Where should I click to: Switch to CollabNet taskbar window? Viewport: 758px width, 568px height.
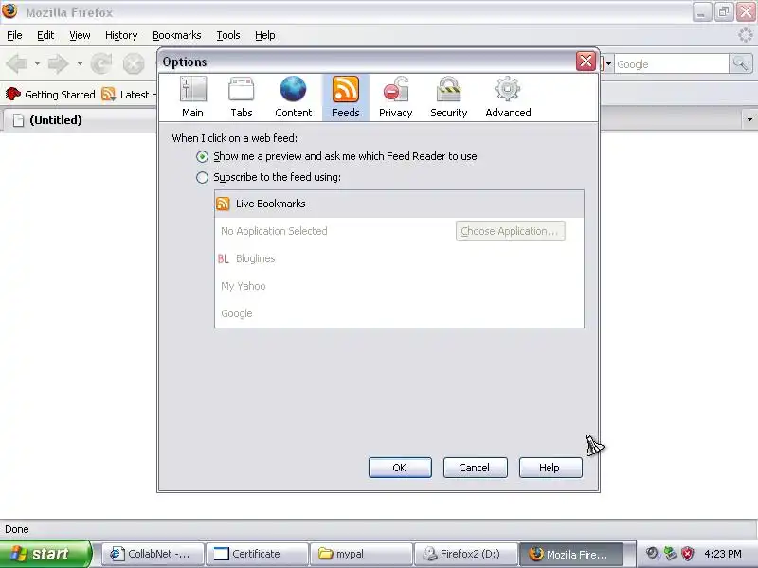[x=153, y=554]
